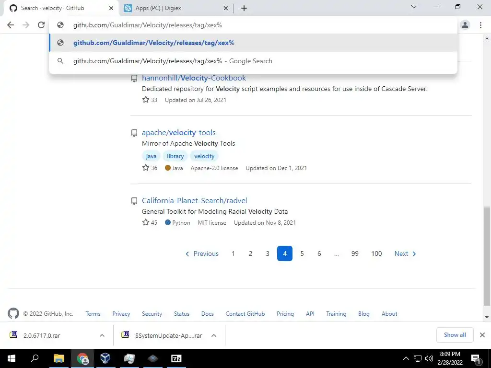Switch to Apps (PC) Digiex tab
The image size is (491, 368).
tap(176, 8)
